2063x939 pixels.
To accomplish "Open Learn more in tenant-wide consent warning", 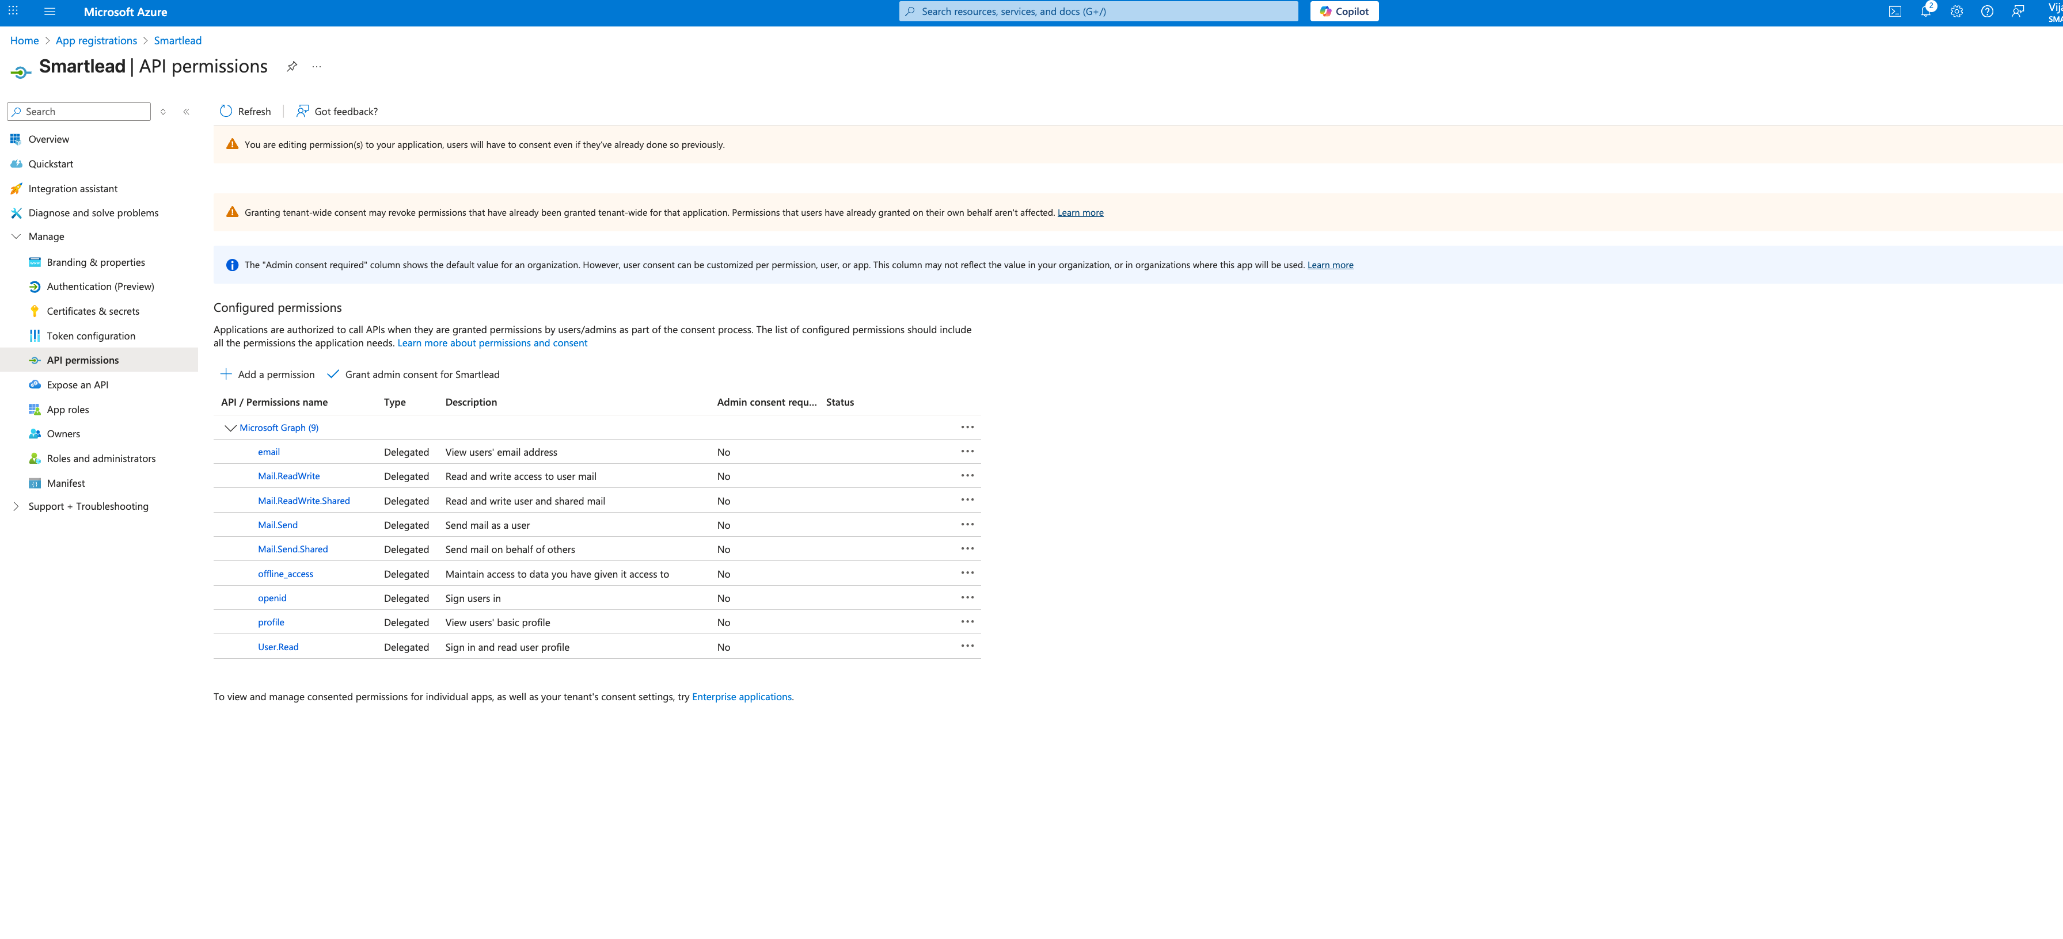I will (x=1080, y=213).
